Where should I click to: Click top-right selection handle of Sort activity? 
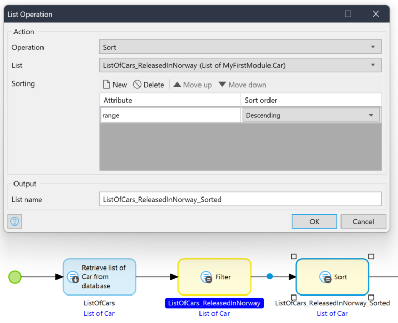[x=371, y=256]
